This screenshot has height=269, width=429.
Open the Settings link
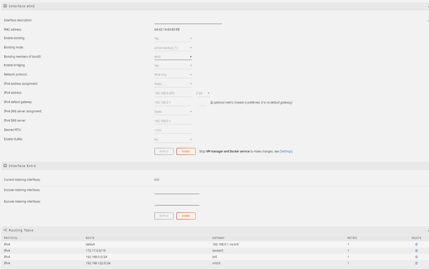286,151
